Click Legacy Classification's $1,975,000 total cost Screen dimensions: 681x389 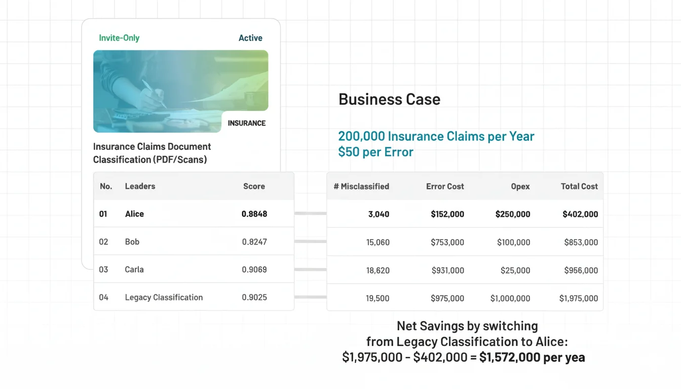click(579, 298)
